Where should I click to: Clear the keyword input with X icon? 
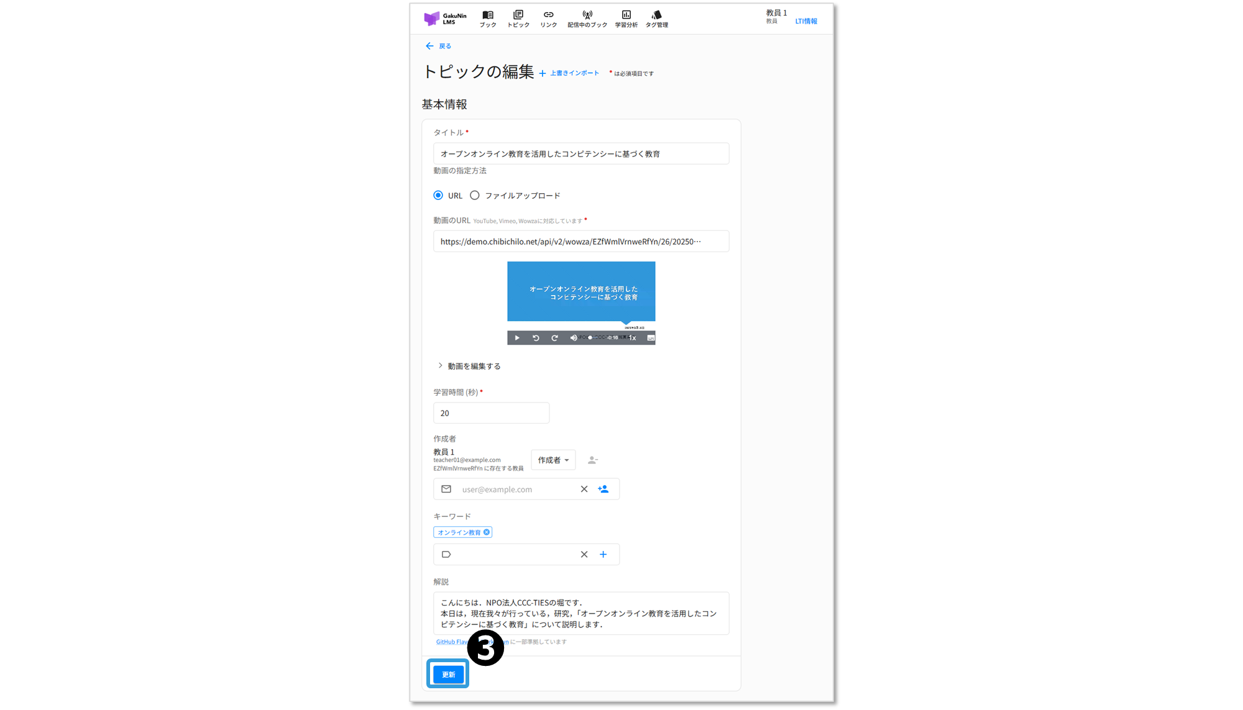(x=584, y=555)
